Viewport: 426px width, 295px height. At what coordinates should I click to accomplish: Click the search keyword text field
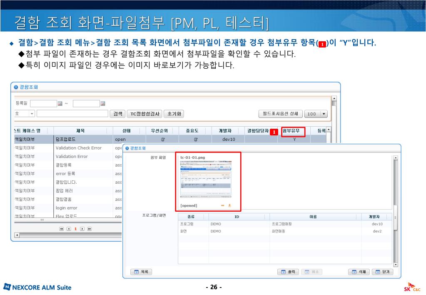pyautogui.click(x=72, y=114)
